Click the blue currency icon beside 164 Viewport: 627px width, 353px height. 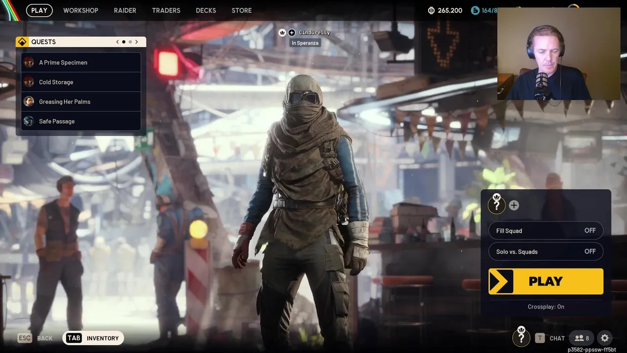click(475, 10)
